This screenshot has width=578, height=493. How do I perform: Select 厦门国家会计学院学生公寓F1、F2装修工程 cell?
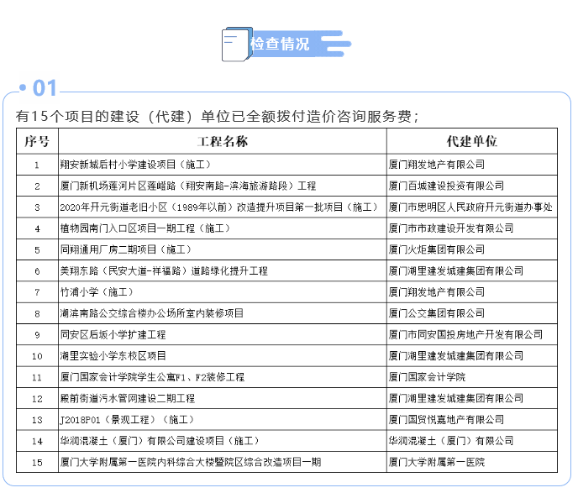pyautogui.click(x=223, y=377)
